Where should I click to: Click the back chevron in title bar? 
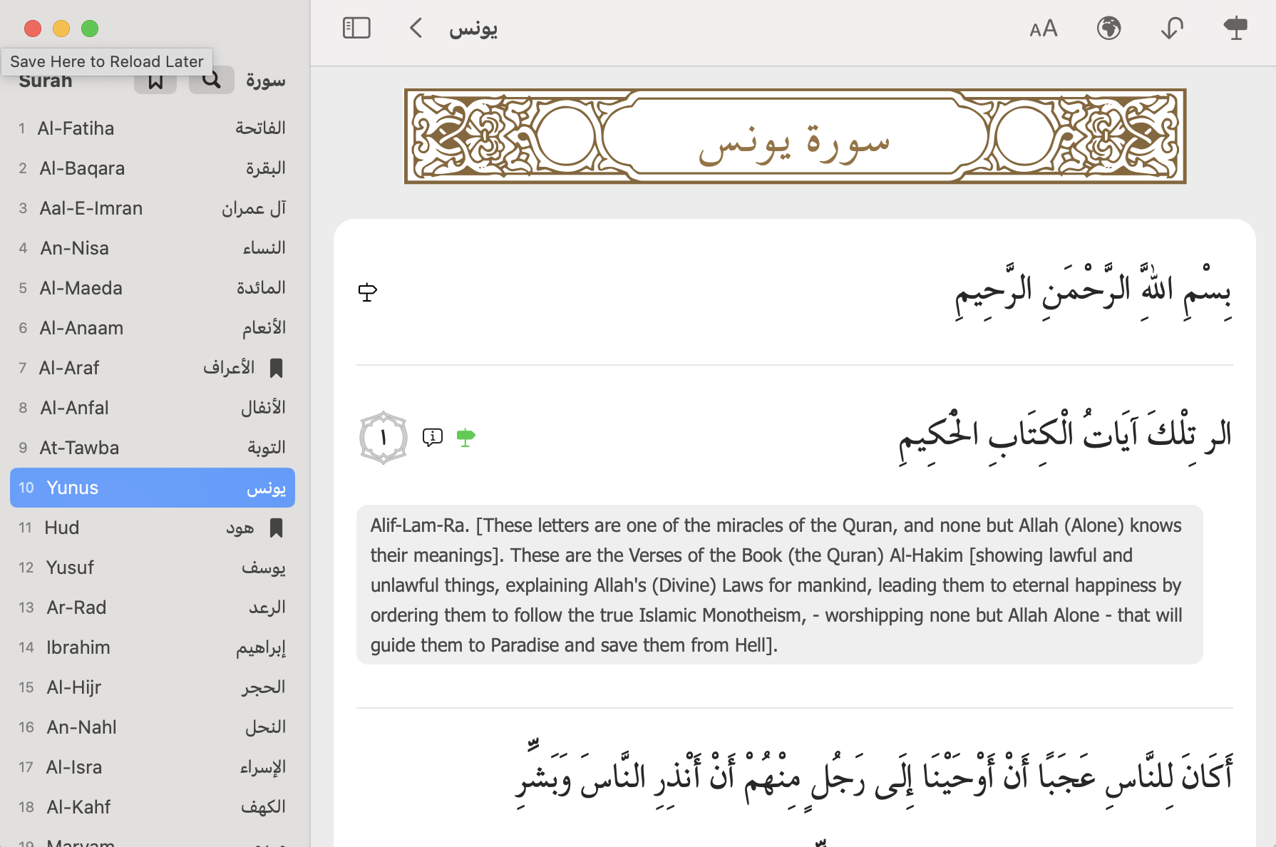tap(416, 27)
